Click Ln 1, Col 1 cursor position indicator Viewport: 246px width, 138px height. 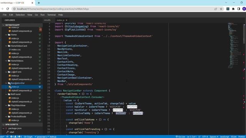point(191,136)
